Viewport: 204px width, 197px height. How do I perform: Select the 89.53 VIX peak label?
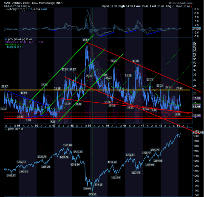coord(86,40)
